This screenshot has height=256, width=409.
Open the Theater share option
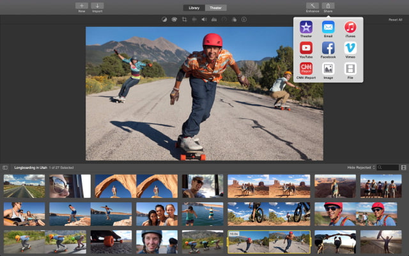tap(306, 27)
